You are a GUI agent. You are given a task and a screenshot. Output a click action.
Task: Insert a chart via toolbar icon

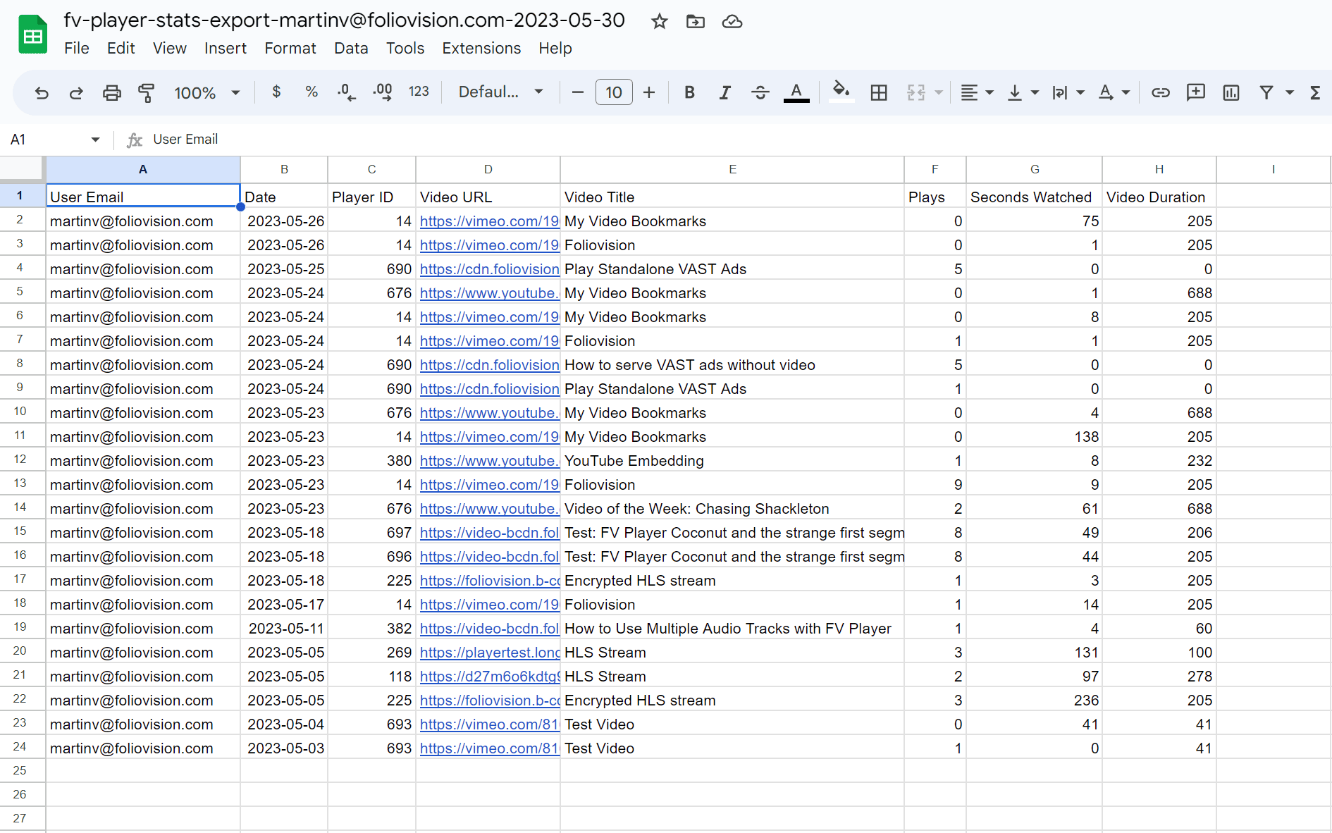[1231, 92]
